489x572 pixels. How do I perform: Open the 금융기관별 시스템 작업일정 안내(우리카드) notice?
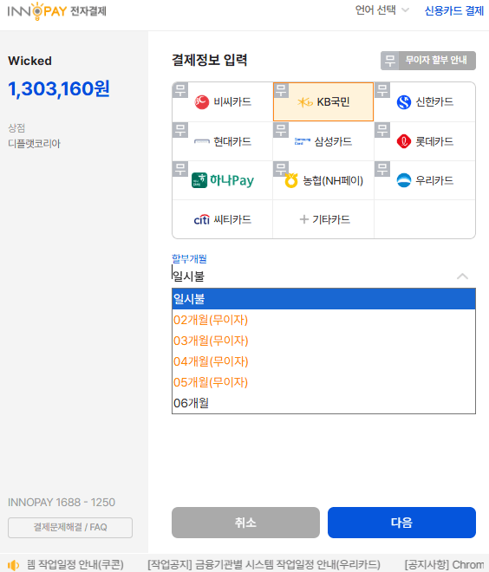[x=264, y=565]
